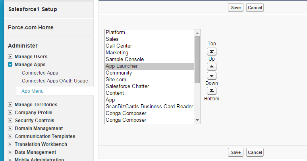Expand the Manage Users section
307x161 pixels.
[x=10, y=57]
